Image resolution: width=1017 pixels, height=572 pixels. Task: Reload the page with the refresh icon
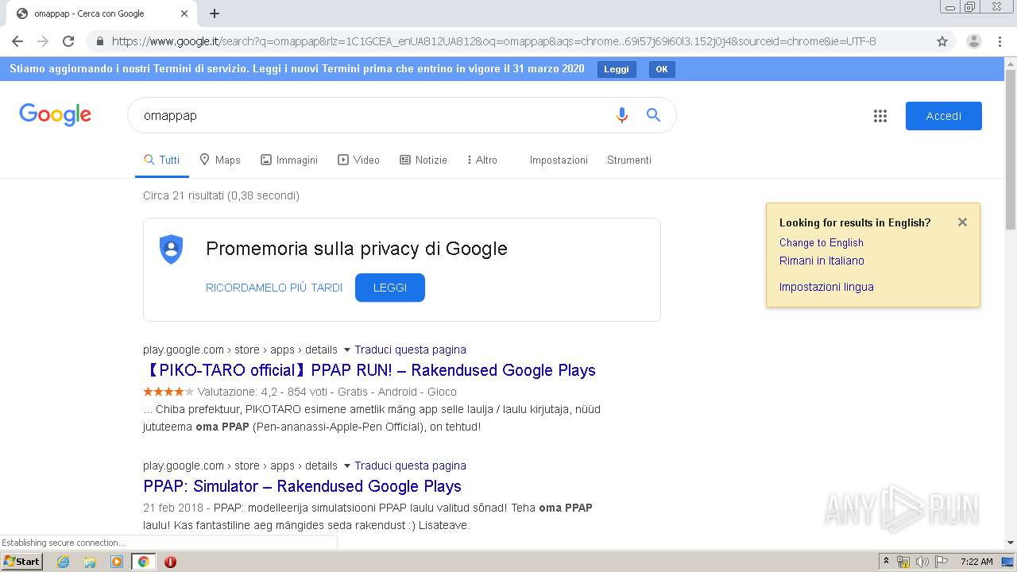click(x=68, y=41)
